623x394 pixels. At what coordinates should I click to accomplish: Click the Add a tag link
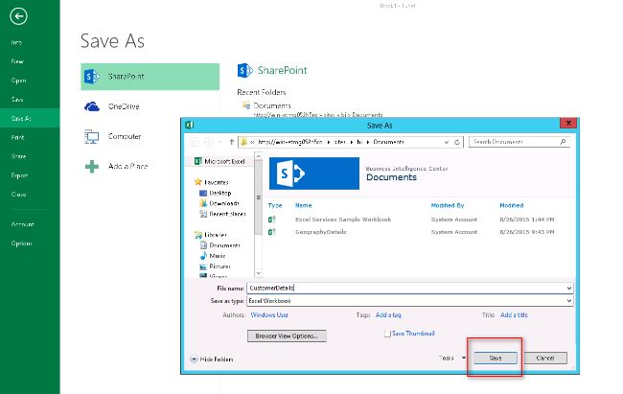point(388,314)
